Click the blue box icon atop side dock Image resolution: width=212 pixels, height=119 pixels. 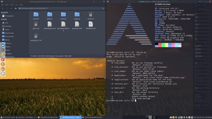pyautogui.click(x=3, y=45)
